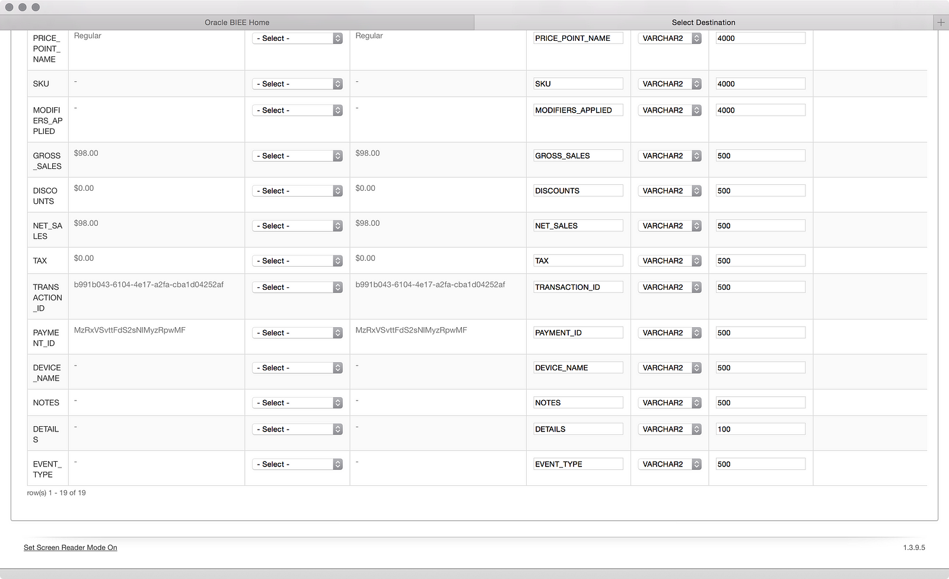Open a new browser tab with plus icon

point(941,23)
